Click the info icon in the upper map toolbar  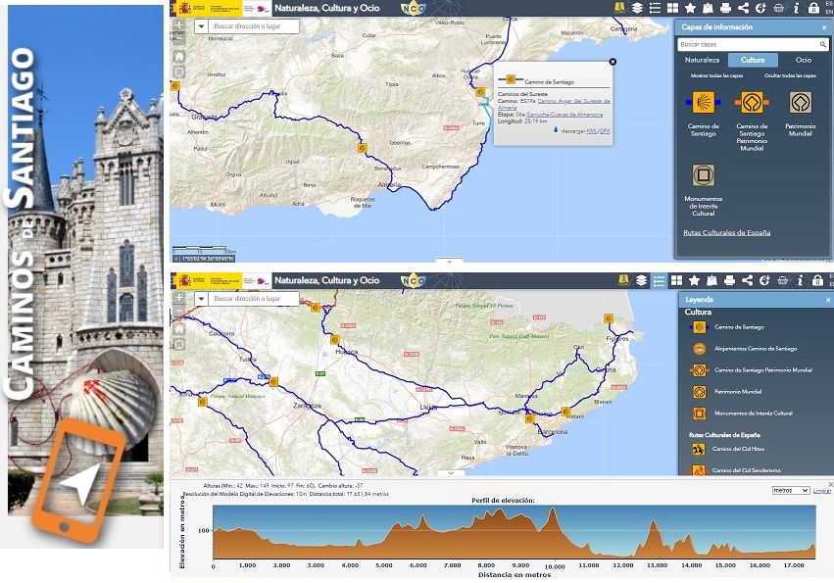point(796,8)
